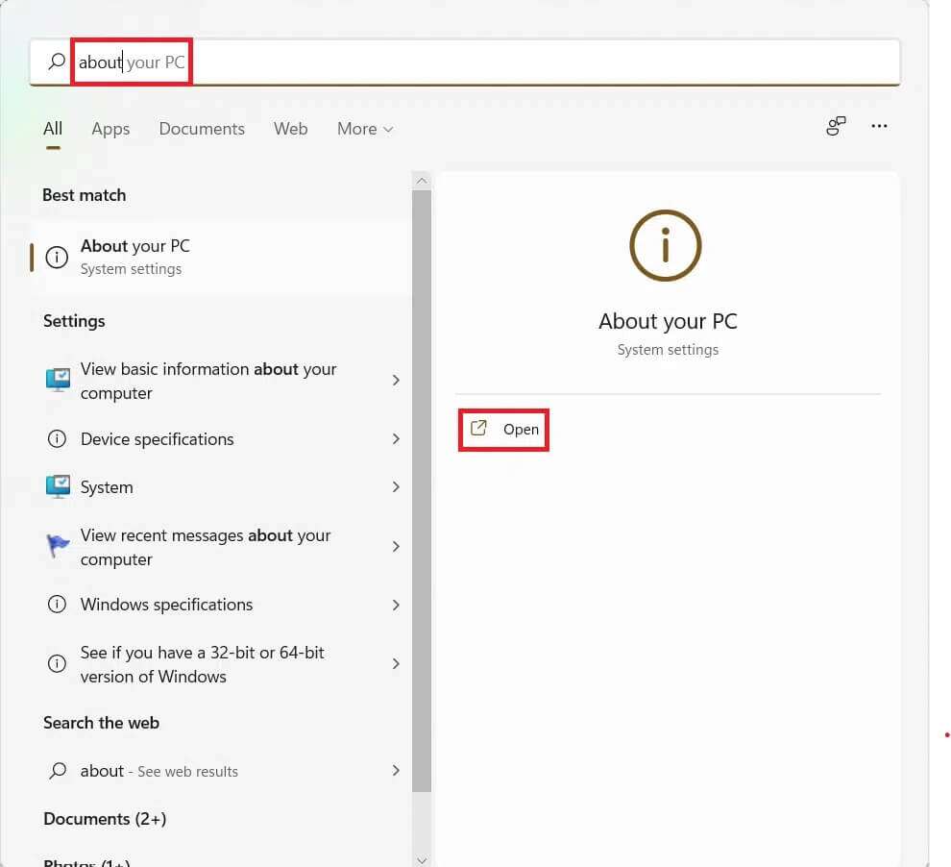Open Device specifications setting
This screenshot has width=951, height=867.
tap(220, 438)
